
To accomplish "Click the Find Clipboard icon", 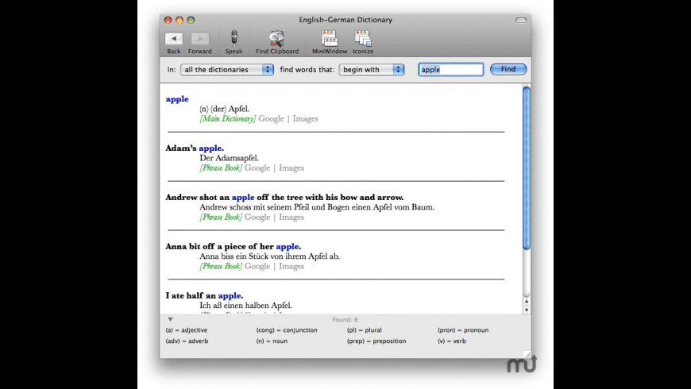I will pos(276,38).
